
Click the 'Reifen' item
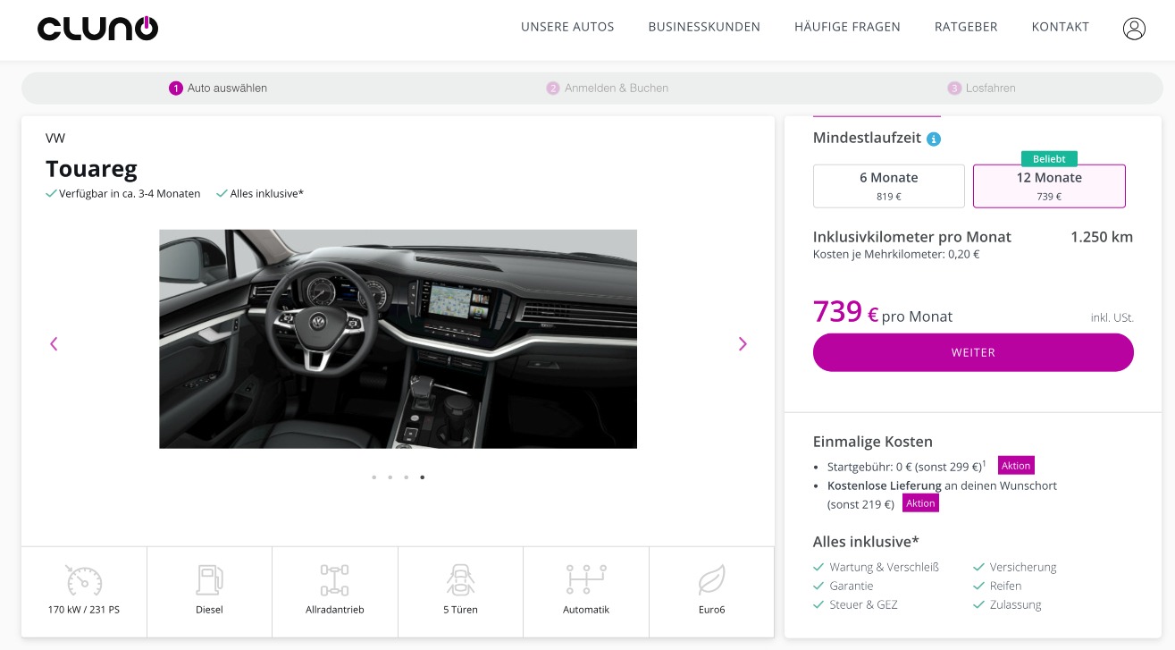point(1005,586)
